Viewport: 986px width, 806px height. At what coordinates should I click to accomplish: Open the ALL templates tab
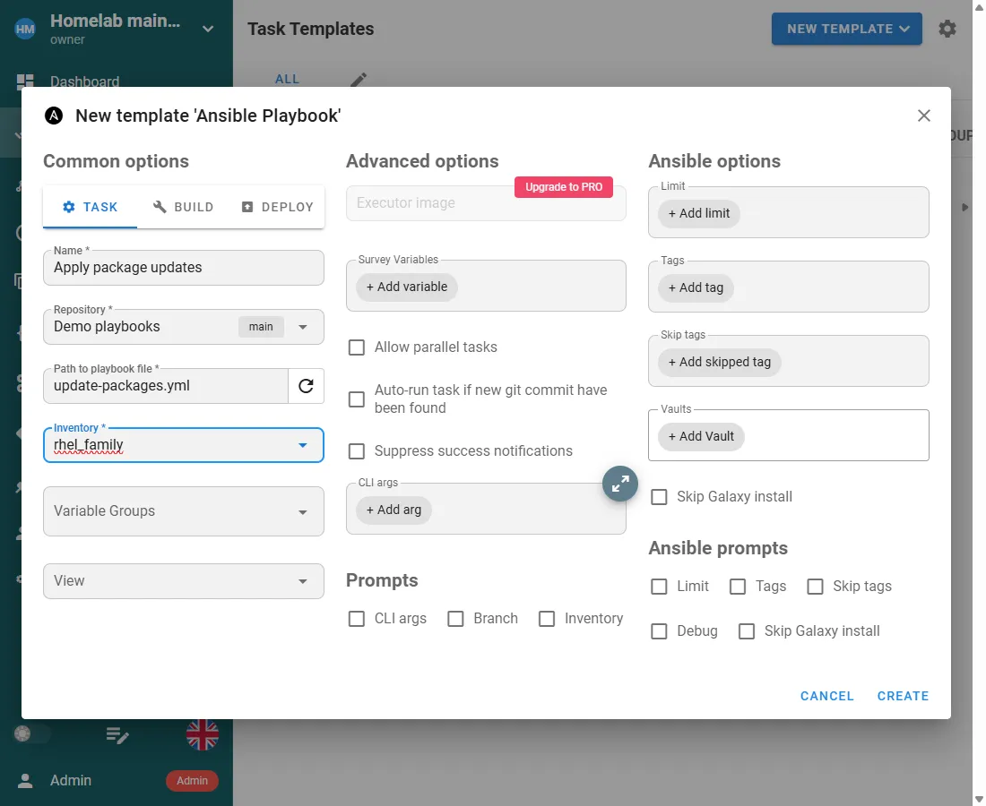pyautogui.click(x=287, y=79)
